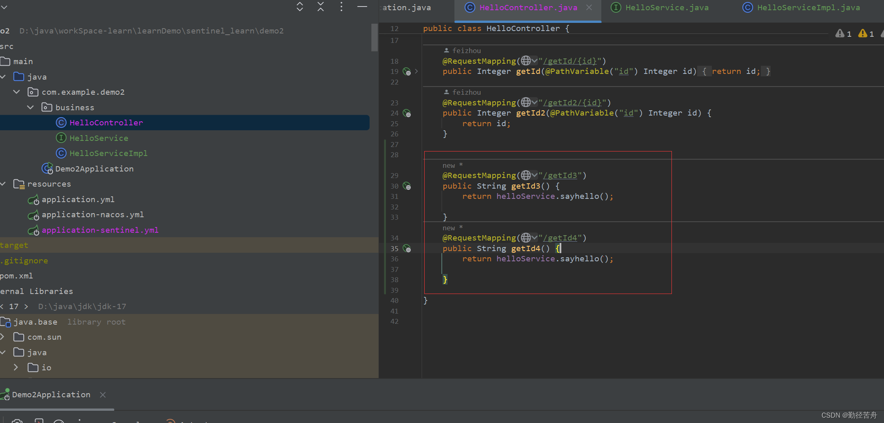This screenshot has width=884, height=423.
Task: Close the Demo2Application run tab
Action: pyautogui.click(x=103, y=395)
